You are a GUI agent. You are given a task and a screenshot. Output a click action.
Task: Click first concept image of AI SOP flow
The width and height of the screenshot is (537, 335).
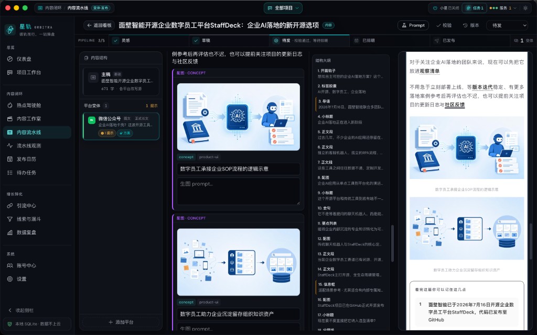click(239, 117)
